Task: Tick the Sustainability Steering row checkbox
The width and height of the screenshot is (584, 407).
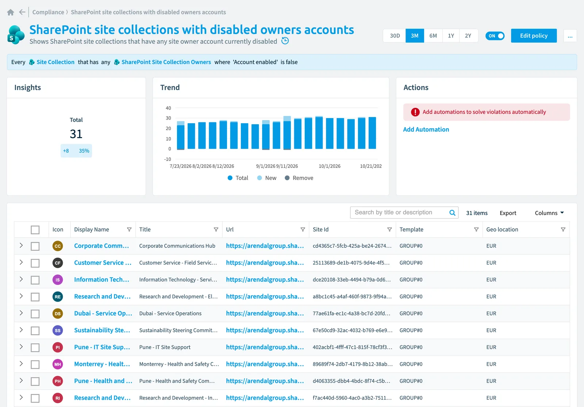Action: pos(35,331)
